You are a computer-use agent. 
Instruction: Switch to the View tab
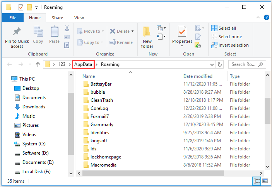point(79,18)
